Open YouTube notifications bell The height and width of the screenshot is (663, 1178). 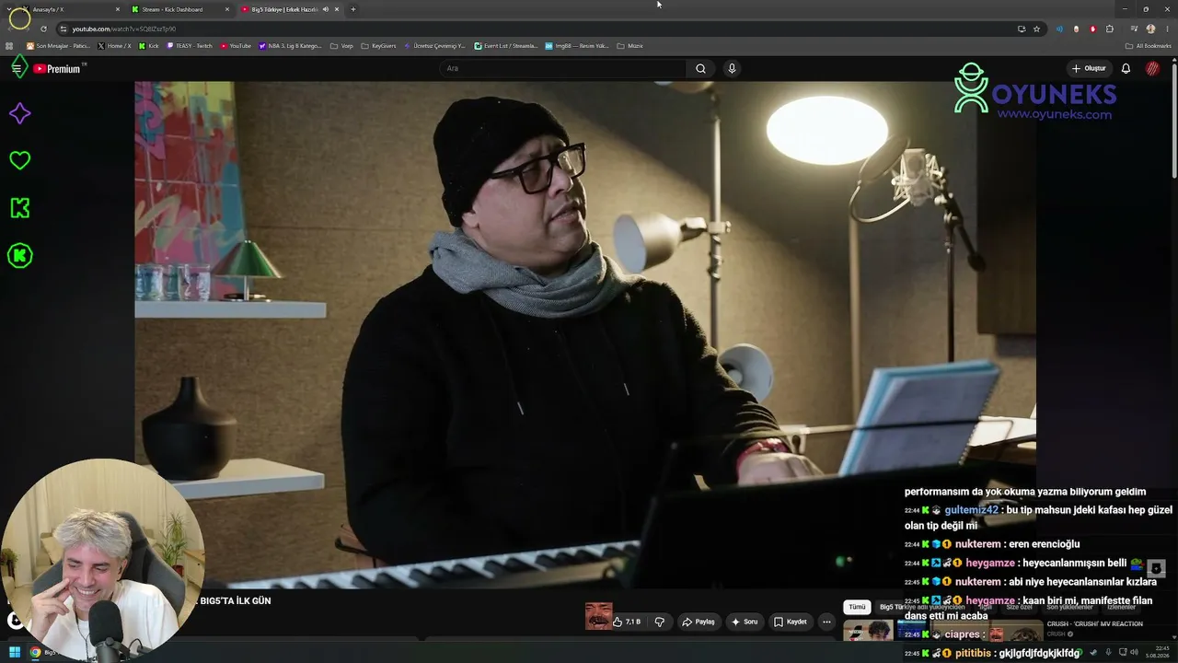pos(1126,68)
